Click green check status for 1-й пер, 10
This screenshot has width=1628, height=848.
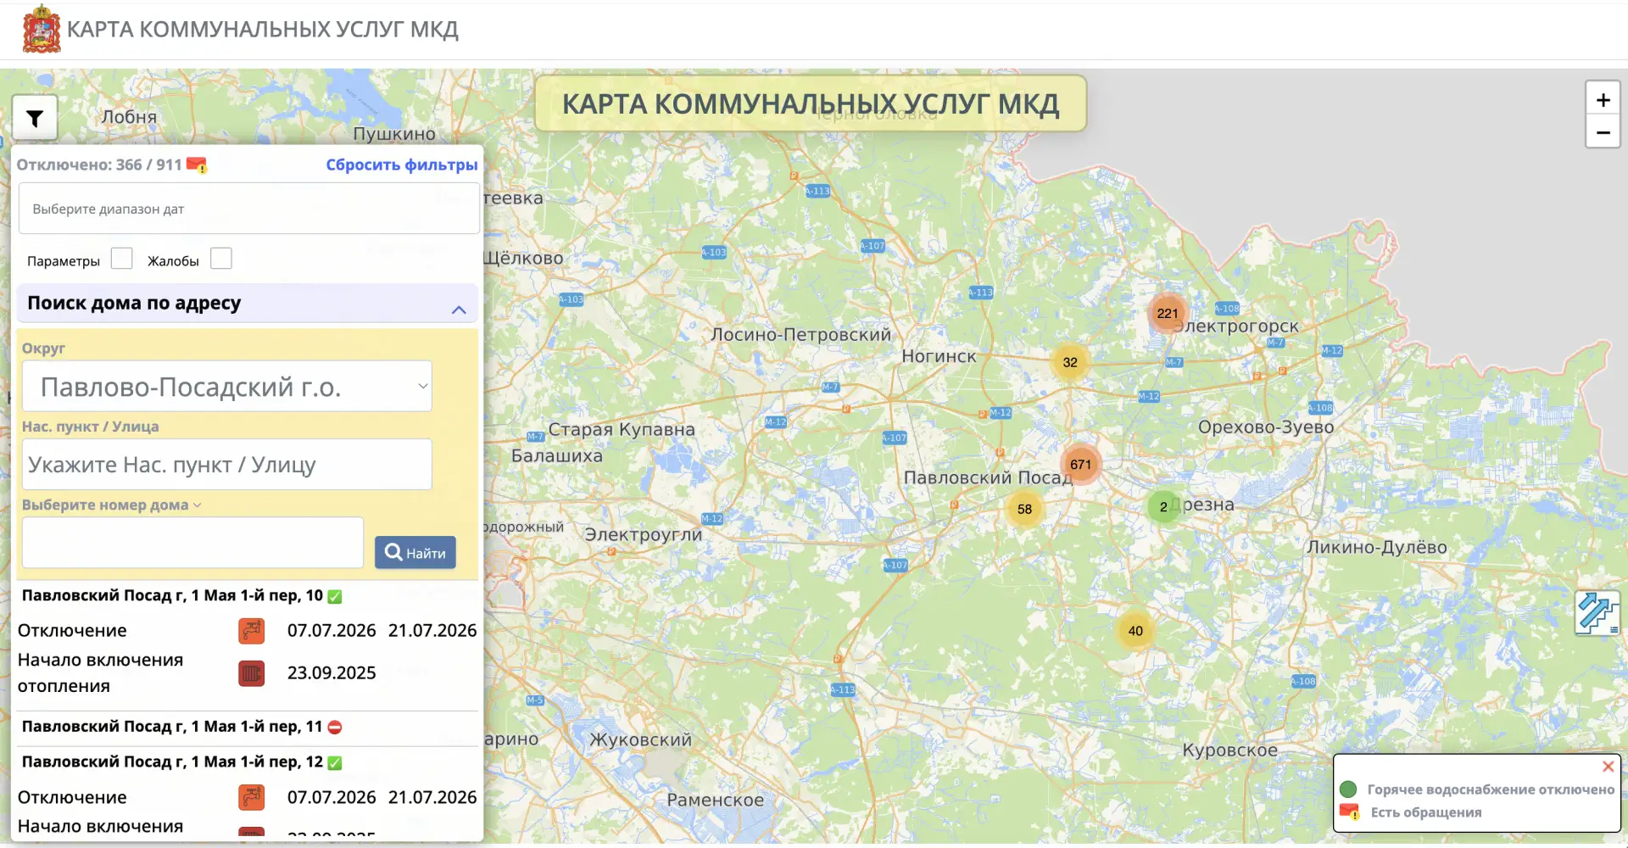pos(335,596)
